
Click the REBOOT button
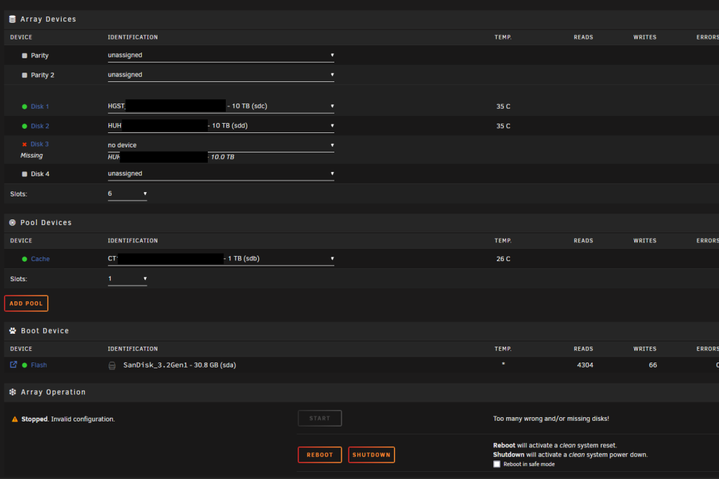click(320, 455)
